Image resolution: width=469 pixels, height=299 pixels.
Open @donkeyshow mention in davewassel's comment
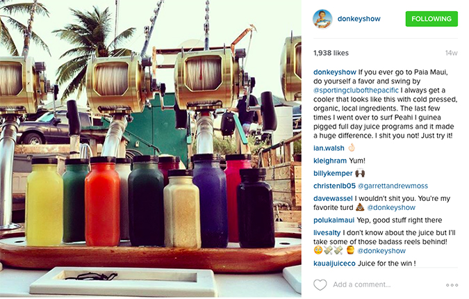(x=391, y=207)
